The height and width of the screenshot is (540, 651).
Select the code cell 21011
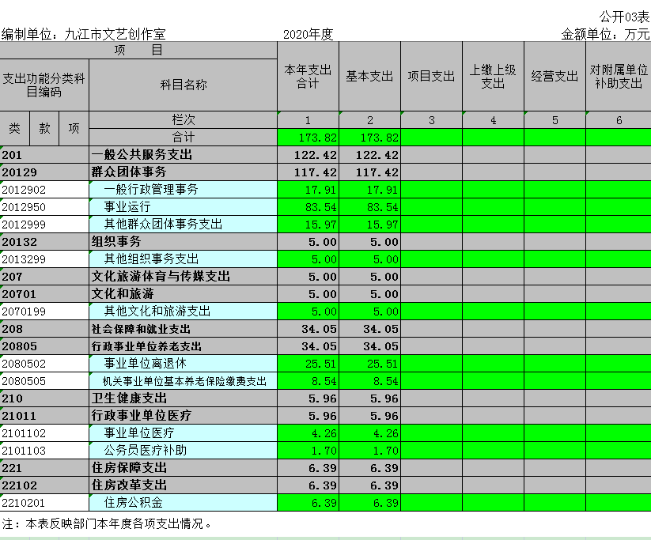pos(44,415)
